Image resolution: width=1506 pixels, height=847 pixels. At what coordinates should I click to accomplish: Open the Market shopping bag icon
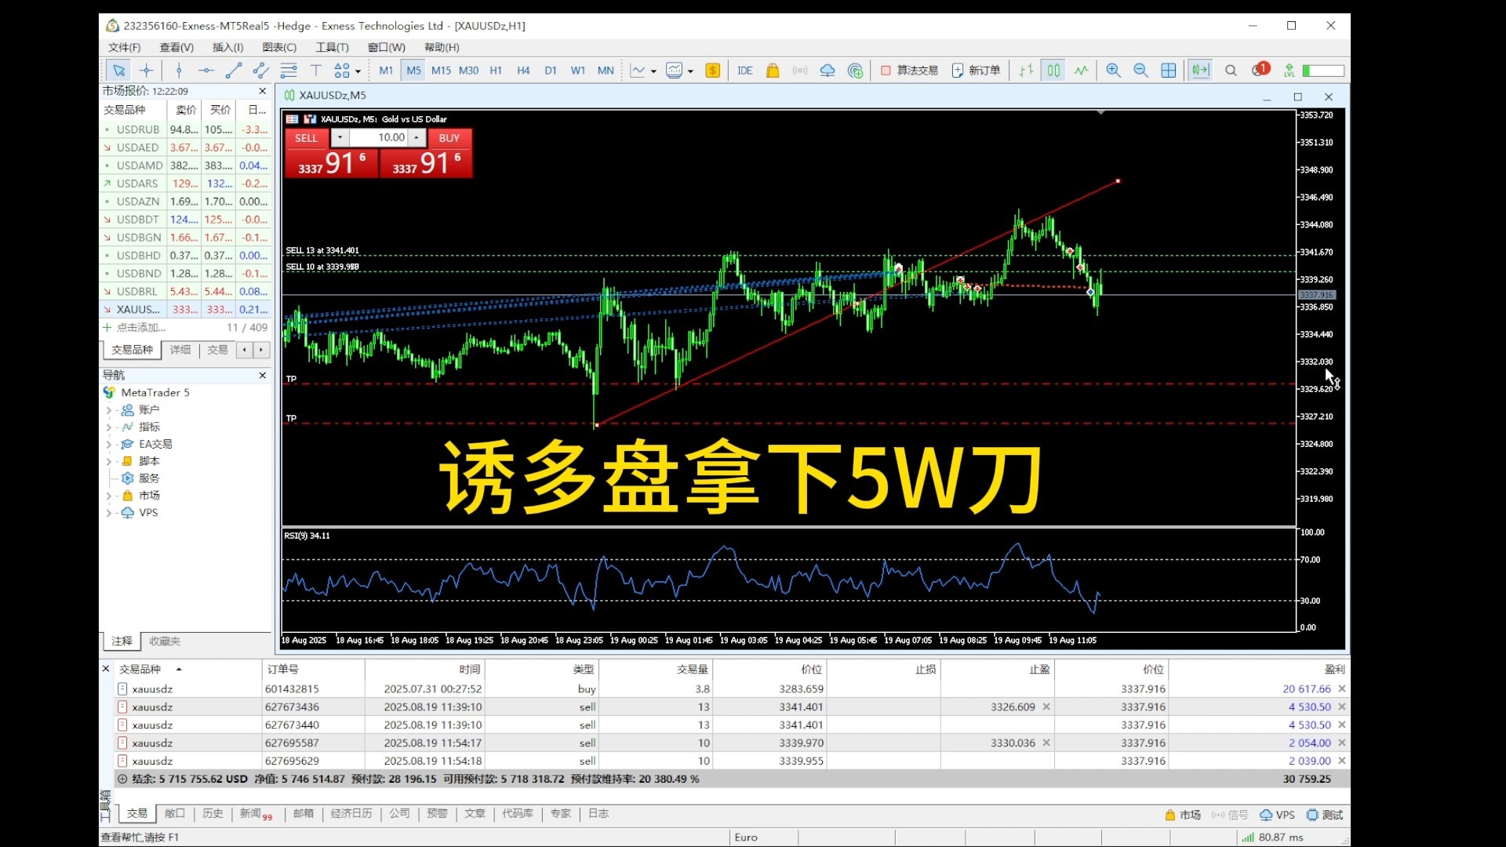tap(773, 71)
